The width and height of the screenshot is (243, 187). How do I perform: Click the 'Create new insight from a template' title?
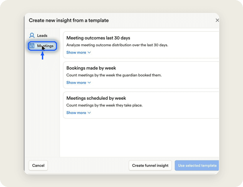69,20
